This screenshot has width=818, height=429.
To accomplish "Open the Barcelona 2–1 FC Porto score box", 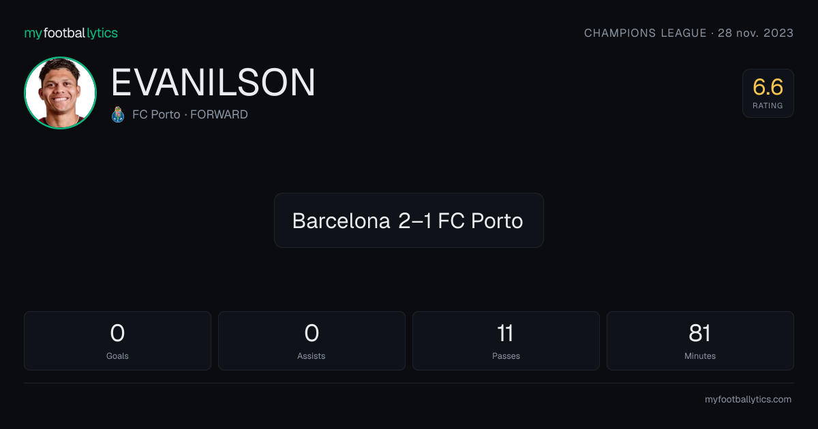I will [x=409, y=220].
